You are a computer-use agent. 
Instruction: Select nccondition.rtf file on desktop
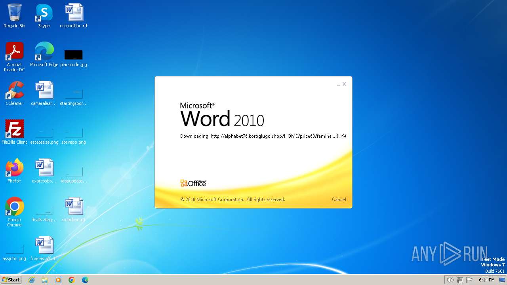coord(74,16)
